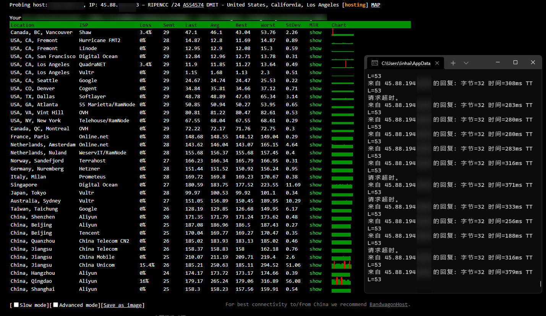Show MTR for Jiangsu China Mobile

point(316,257)
